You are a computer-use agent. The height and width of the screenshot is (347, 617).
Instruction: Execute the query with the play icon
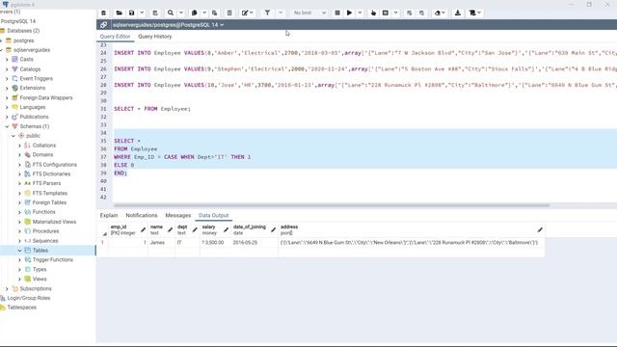pos(349,13)
